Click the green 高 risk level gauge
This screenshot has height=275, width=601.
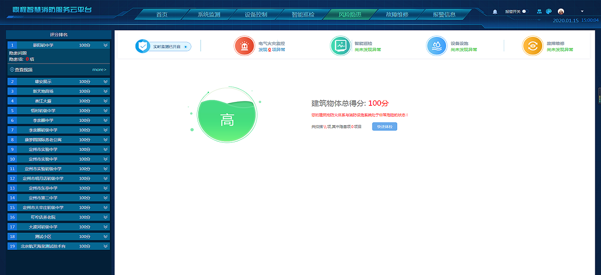227,115
